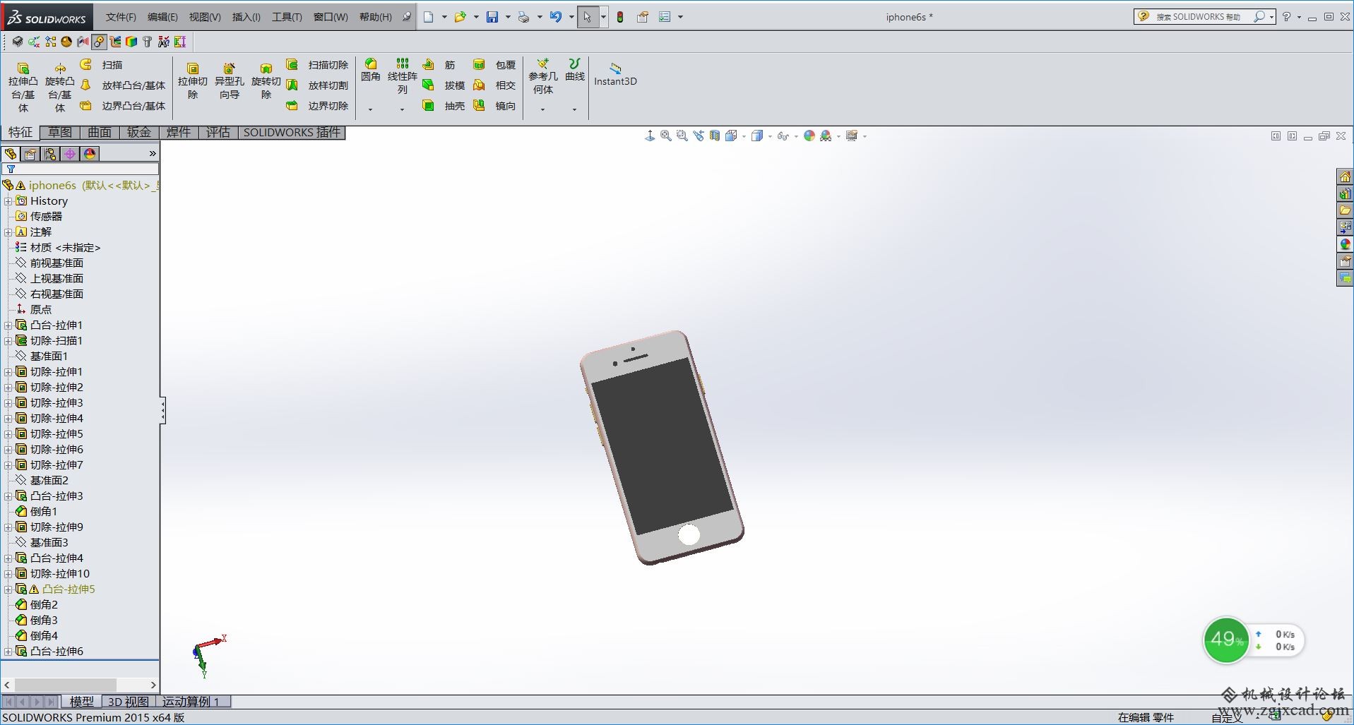Open the 文件(F) menu
The image size is (1354, 725).
click(x=121, y=17)
